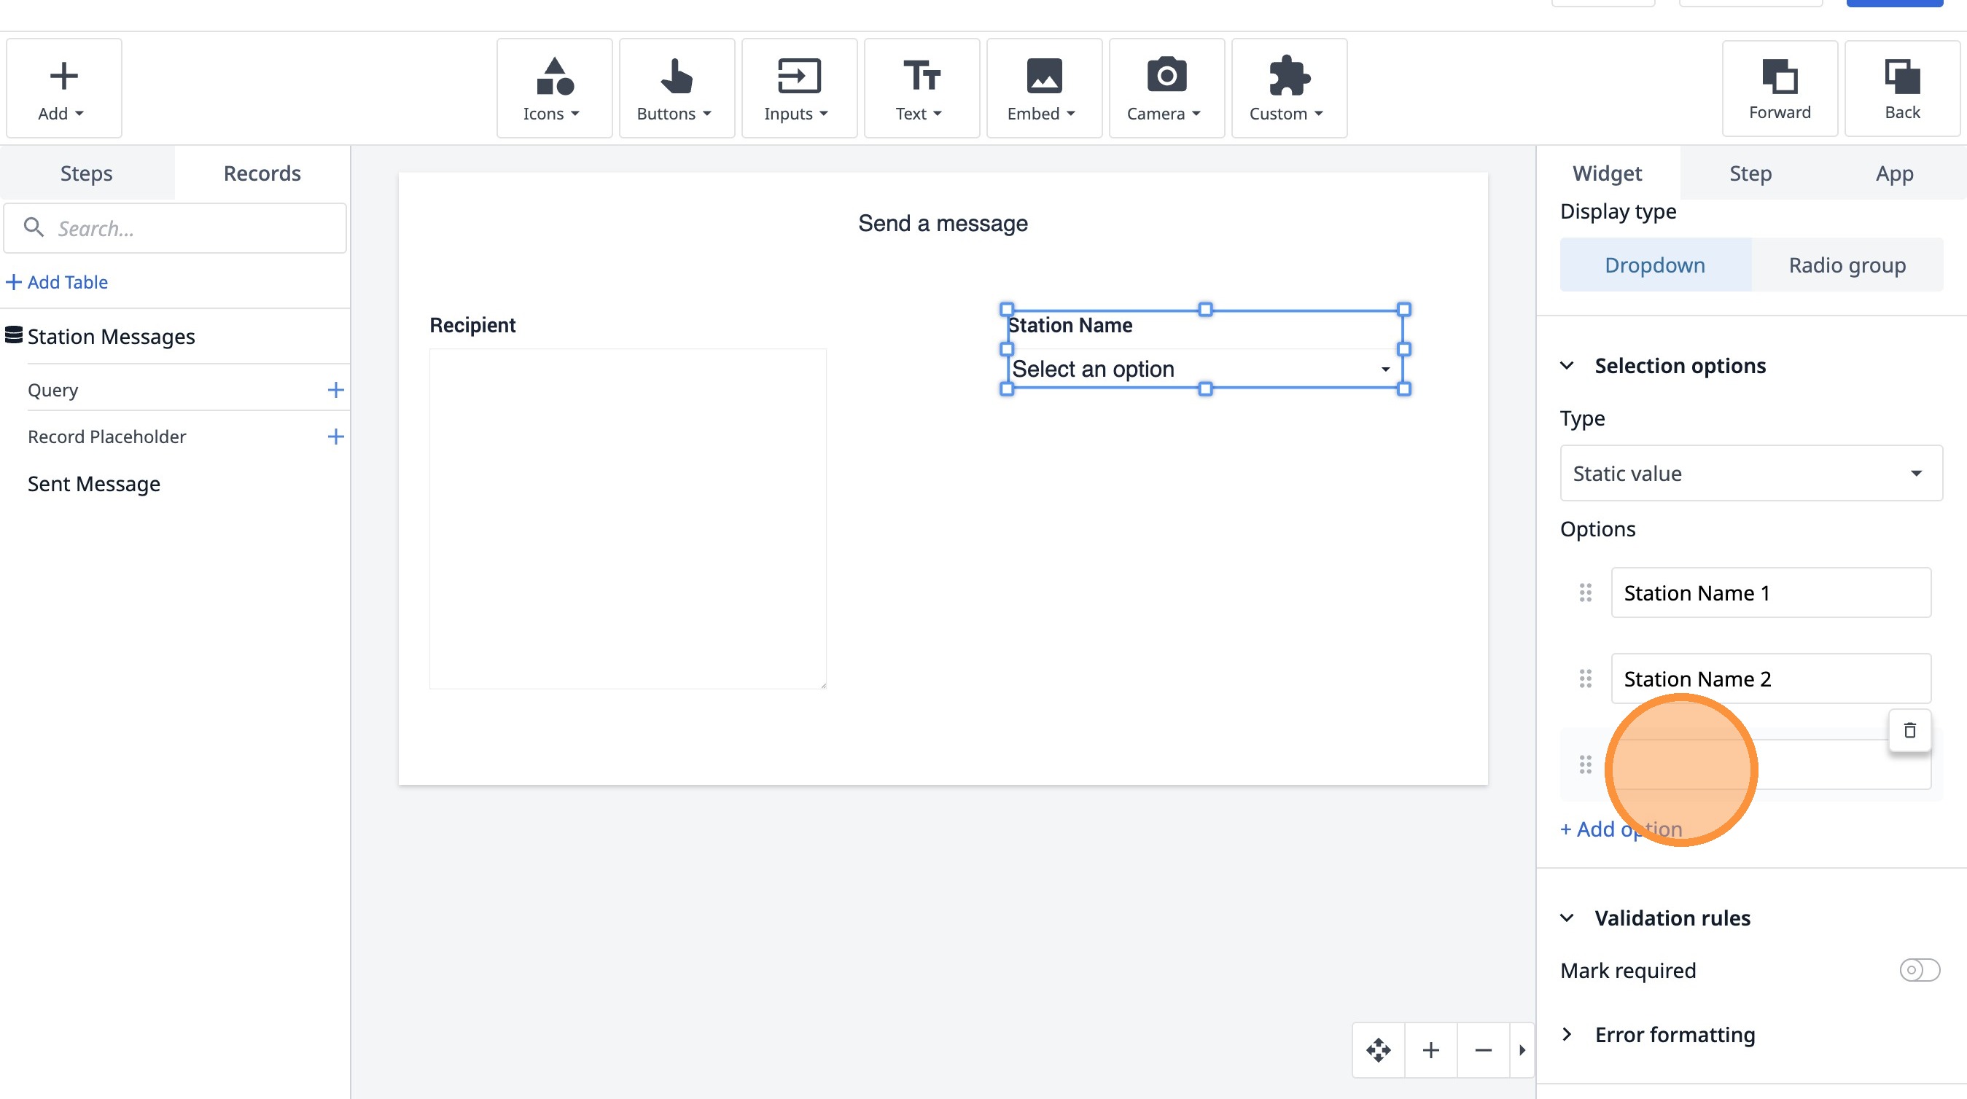
Task: Delete the empty third option
Action: (x=1909, y=730)
